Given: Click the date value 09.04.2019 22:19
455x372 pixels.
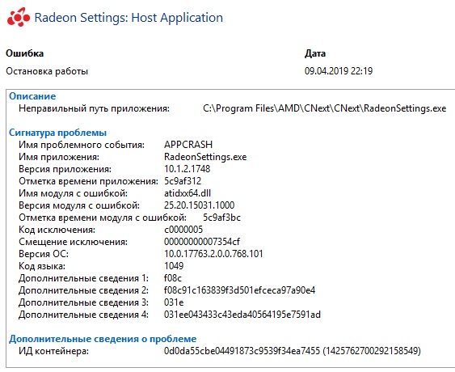Looking at the screenshot, I should point(339,71).
